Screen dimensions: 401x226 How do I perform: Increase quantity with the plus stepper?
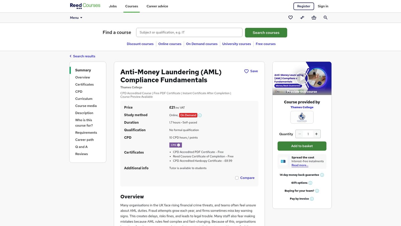pyautogui.click(x=316, y=134)
